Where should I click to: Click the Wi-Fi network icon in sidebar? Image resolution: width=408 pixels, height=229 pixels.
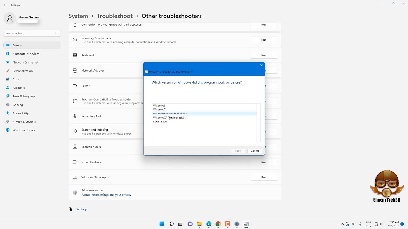[x=8, y=62]
